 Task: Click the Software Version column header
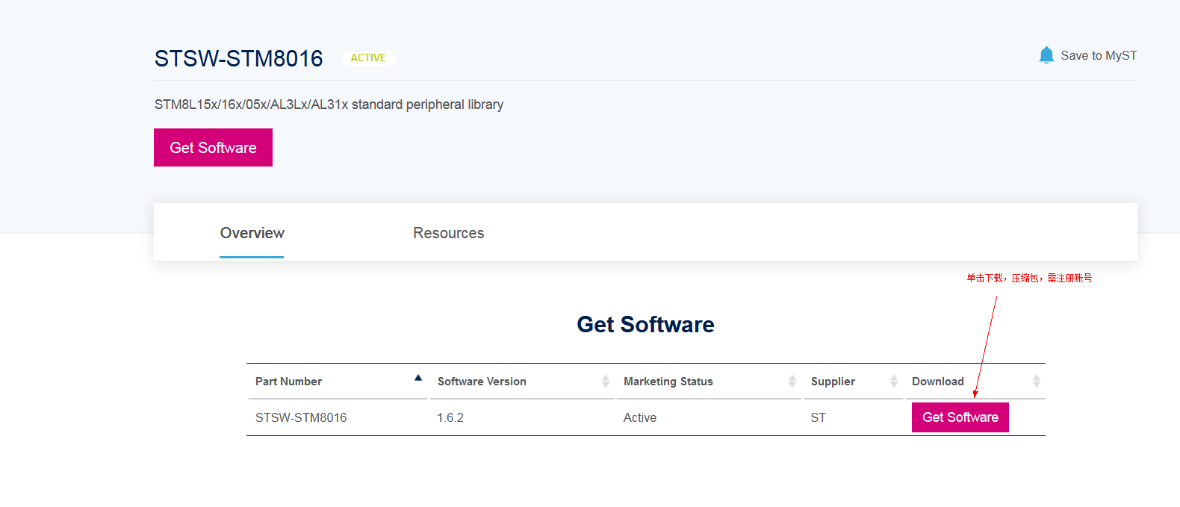point(482,382)
